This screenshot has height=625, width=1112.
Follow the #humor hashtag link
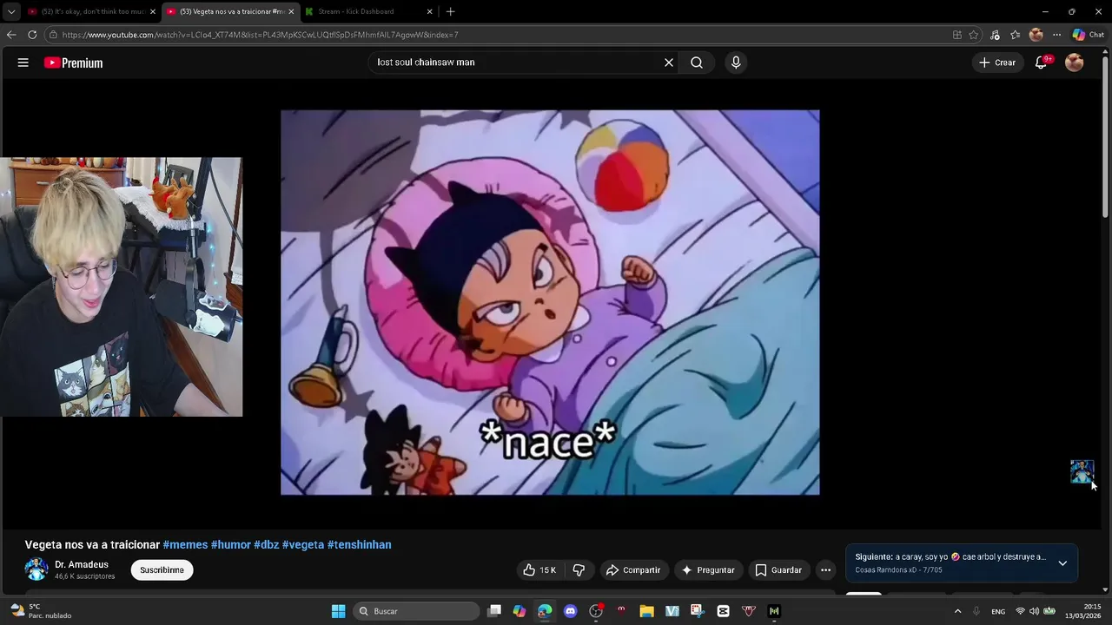click(x=231, y=544)
